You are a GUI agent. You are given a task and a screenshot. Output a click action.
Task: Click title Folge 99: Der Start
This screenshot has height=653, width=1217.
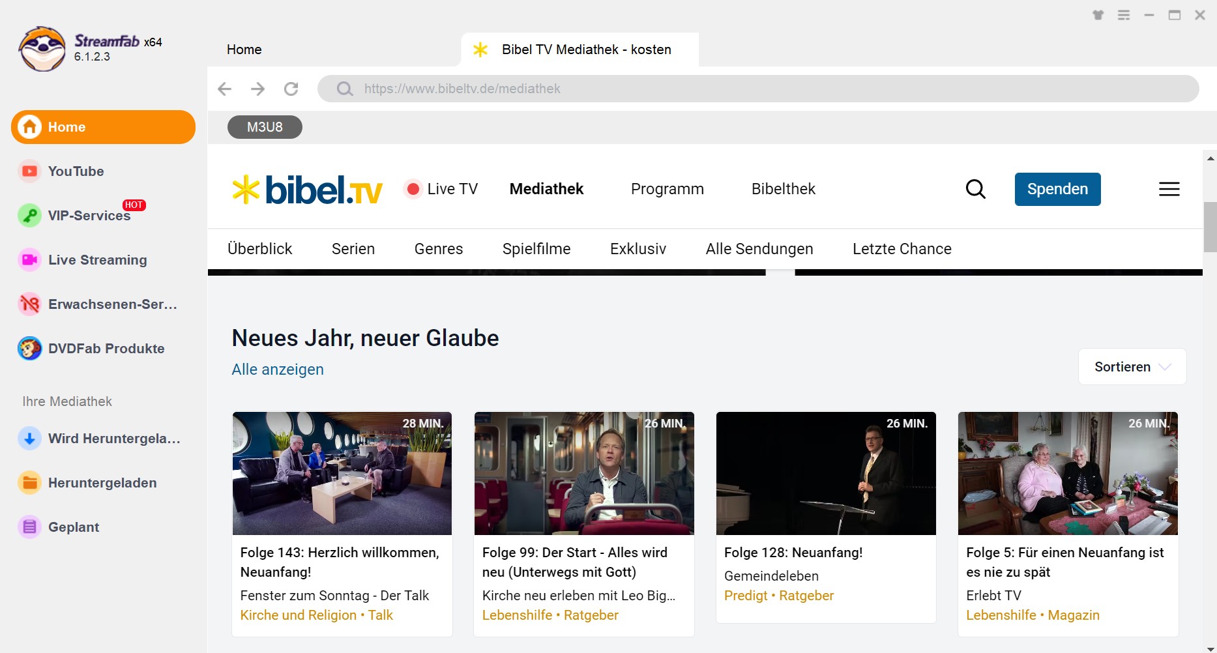click(574, 562)
